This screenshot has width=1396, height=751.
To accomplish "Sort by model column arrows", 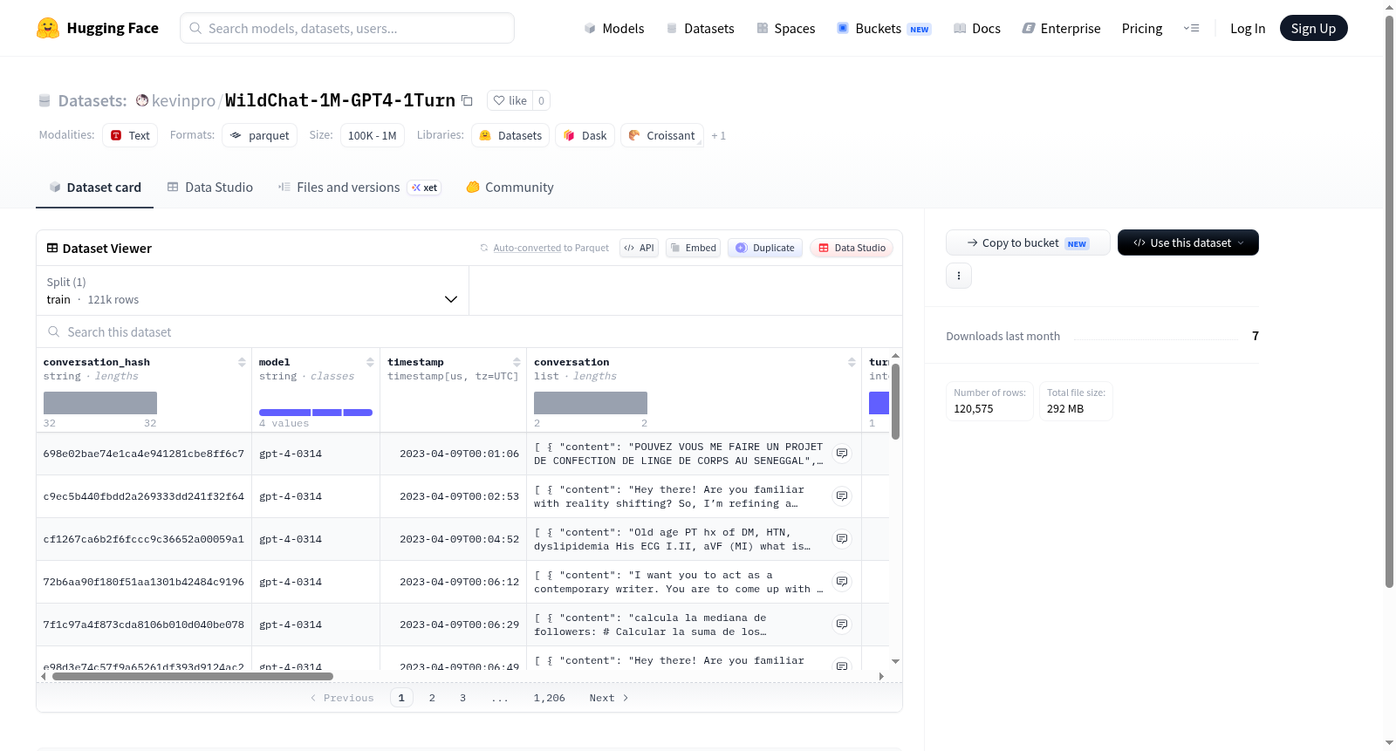I will pyautogui.click(x=370, y=362).
